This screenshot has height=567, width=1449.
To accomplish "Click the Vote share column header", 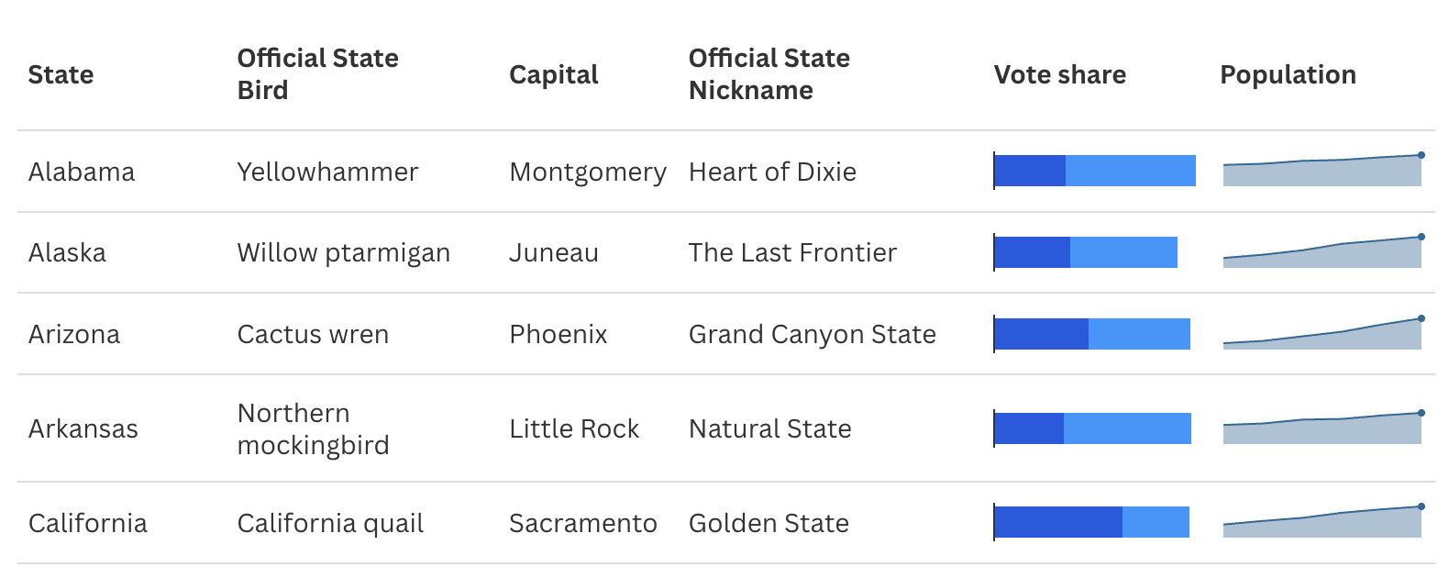I will click(x=1059, y=74).
